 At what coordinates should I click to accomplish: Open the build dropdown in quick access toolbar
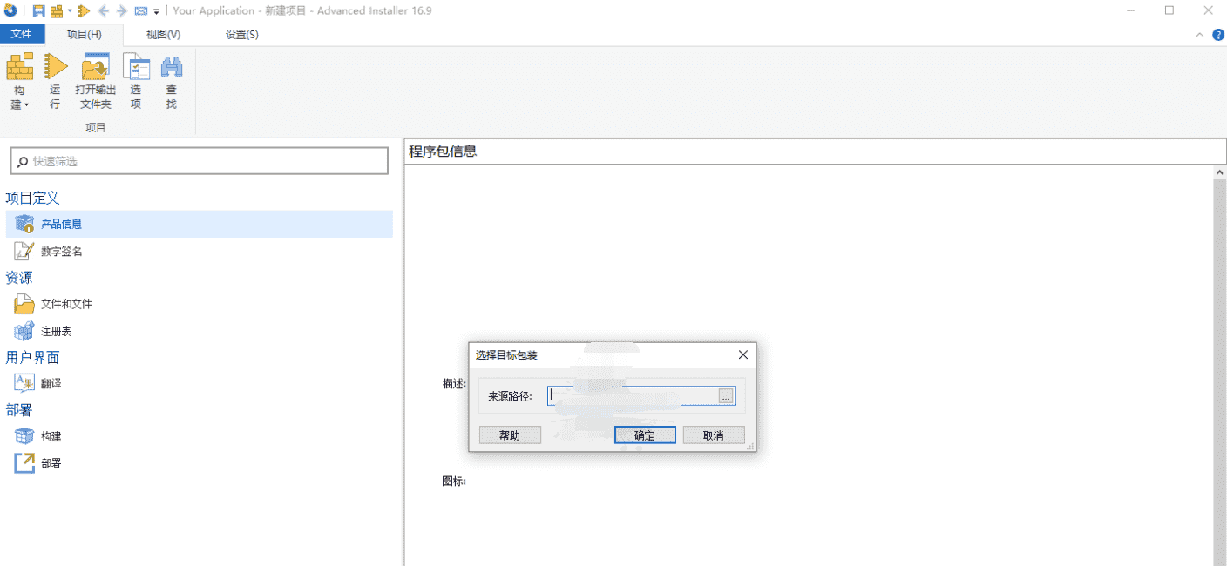(x=70, y=10)
